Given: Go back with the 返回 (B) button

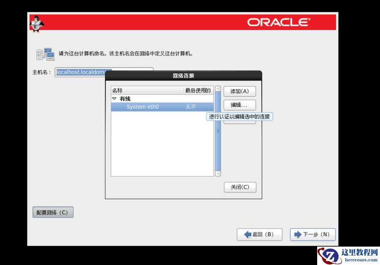Looking at the screenshot, I should click(259, 235).
